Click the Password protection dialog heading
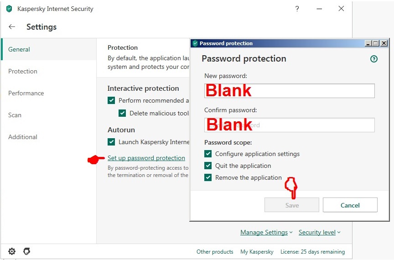The image size is (394, 260). (244, 58)
